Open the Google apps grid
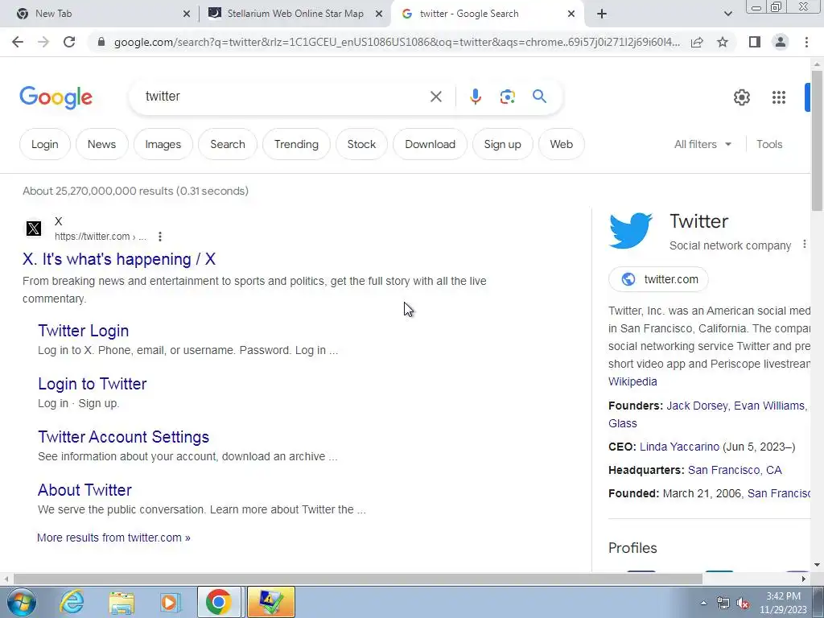 point(778,97)
